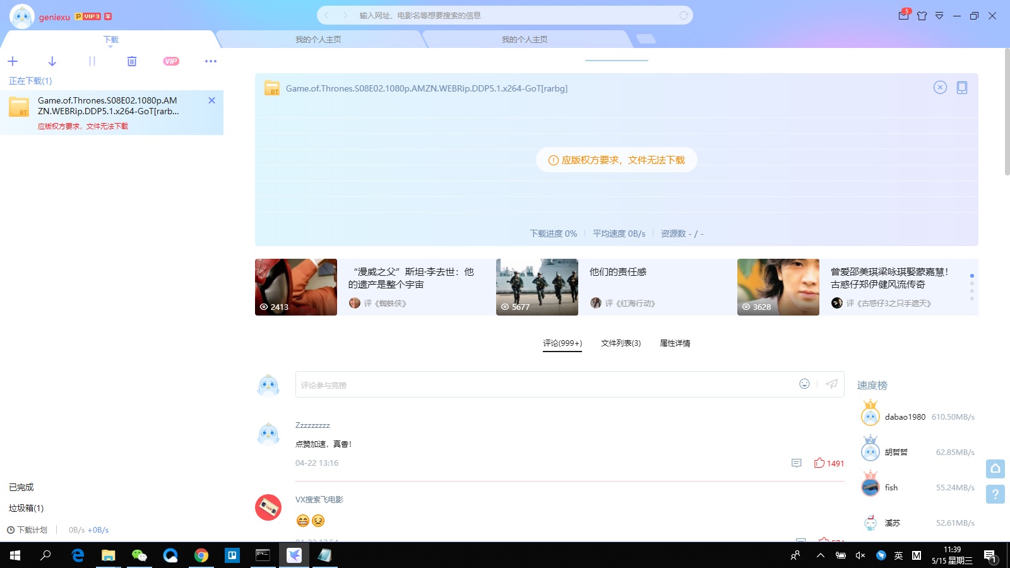Viewport: 1010px width, 568px height.
Task: Open the Spider-Man thumbnail with 2413 views
Action: point(296,287)
